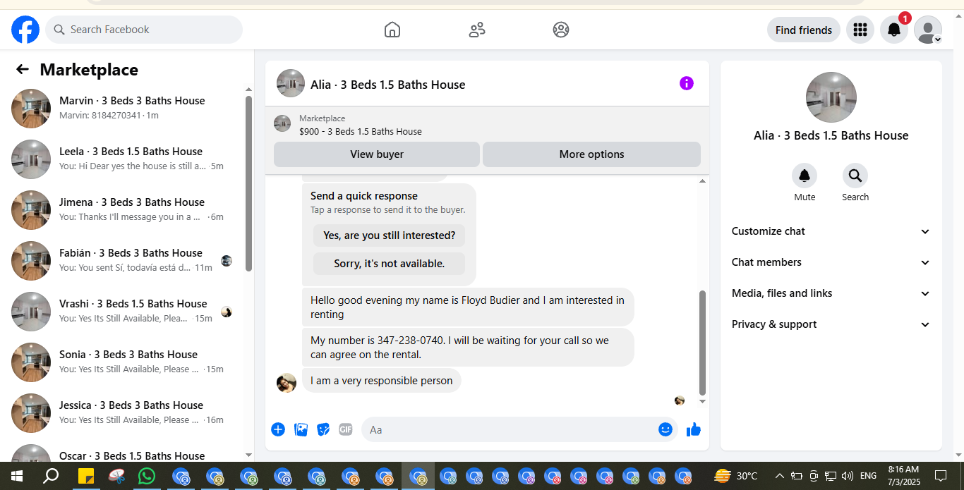Open the Groups icon in top navigation
Image resolution: width=964 pixels, height=490 pixels.
(561, 30)
